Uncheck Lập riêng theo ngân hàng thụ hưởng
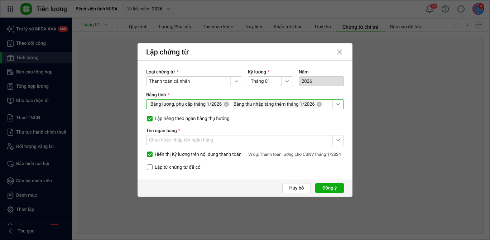Image resolution: width=490 pixels, height=240 pixels. pyautogui.click(x=150, y=118)
